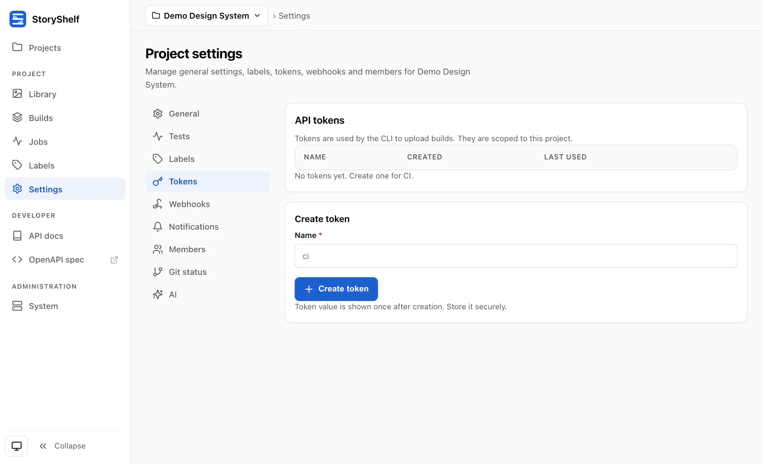Open the Git status settings tab

tap(208, 272)
